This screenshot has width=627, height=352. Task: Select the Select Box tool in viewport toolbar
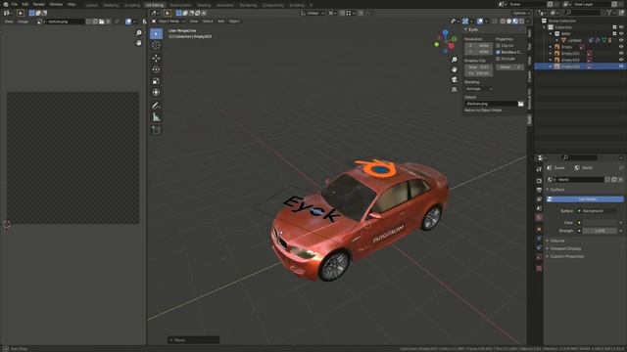pyautogui.click(x=156, y=33)
